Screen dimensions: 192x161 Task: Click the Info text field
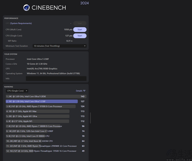click(x=56, y=78)
